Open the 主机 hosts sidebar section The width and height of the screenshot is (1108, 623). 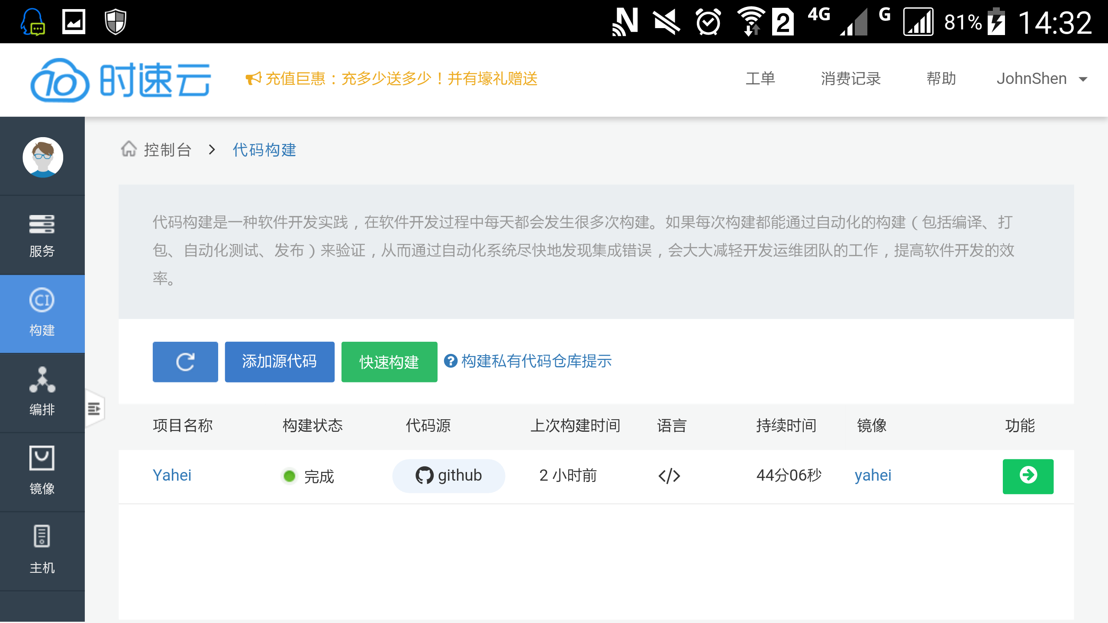point(42,550)
